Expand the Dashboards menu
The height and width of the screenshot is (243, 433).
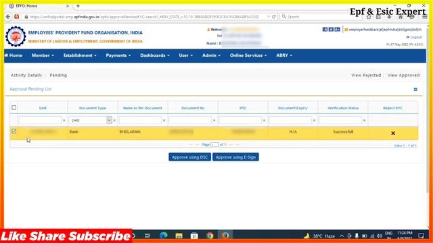click(155, 55)
